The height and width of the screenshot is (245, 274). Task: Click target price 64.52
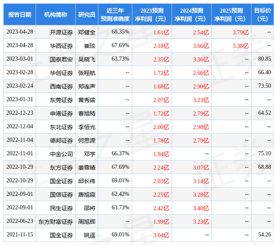click(x=265, y=113)
